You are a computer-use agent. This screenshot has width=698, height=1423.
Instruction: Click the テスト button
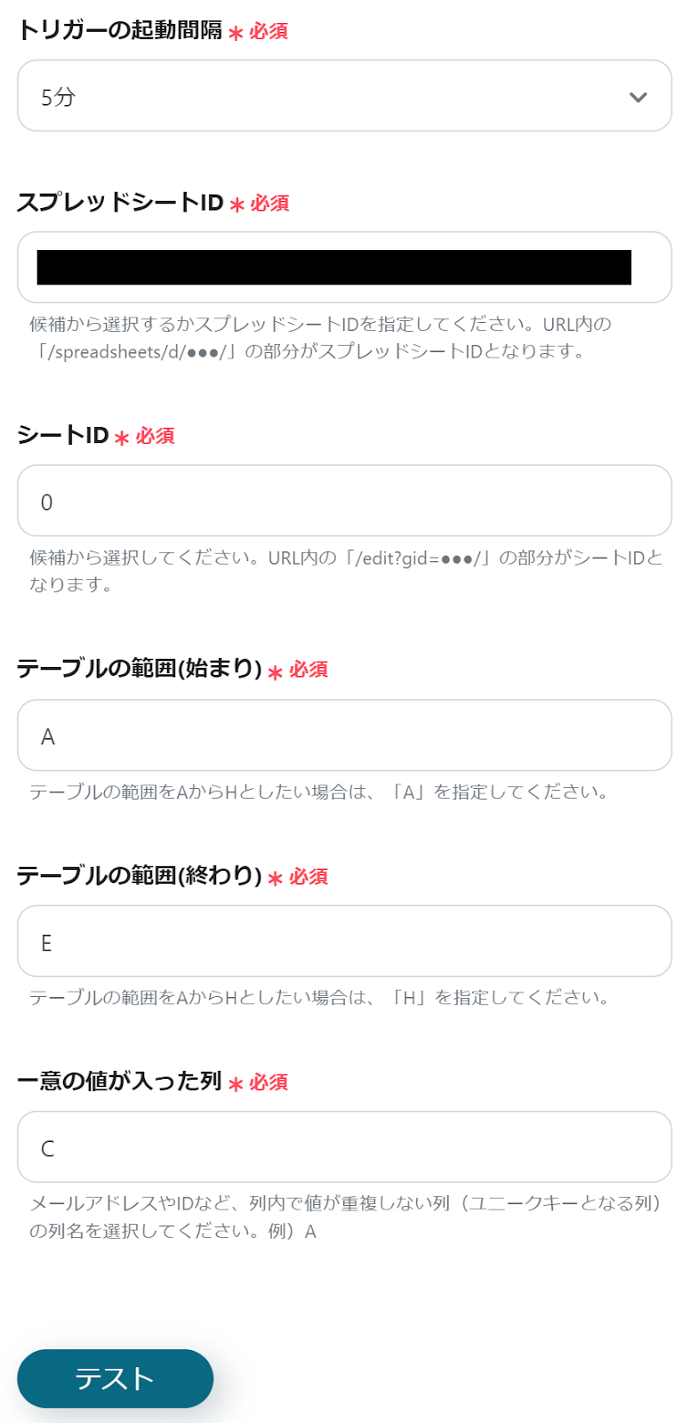[x=116, y=1379]
